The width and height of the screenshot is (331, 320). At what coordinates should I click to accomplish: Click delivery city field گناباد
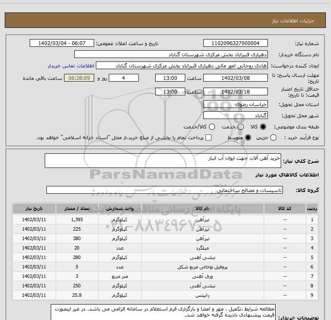tap(236, 115)
